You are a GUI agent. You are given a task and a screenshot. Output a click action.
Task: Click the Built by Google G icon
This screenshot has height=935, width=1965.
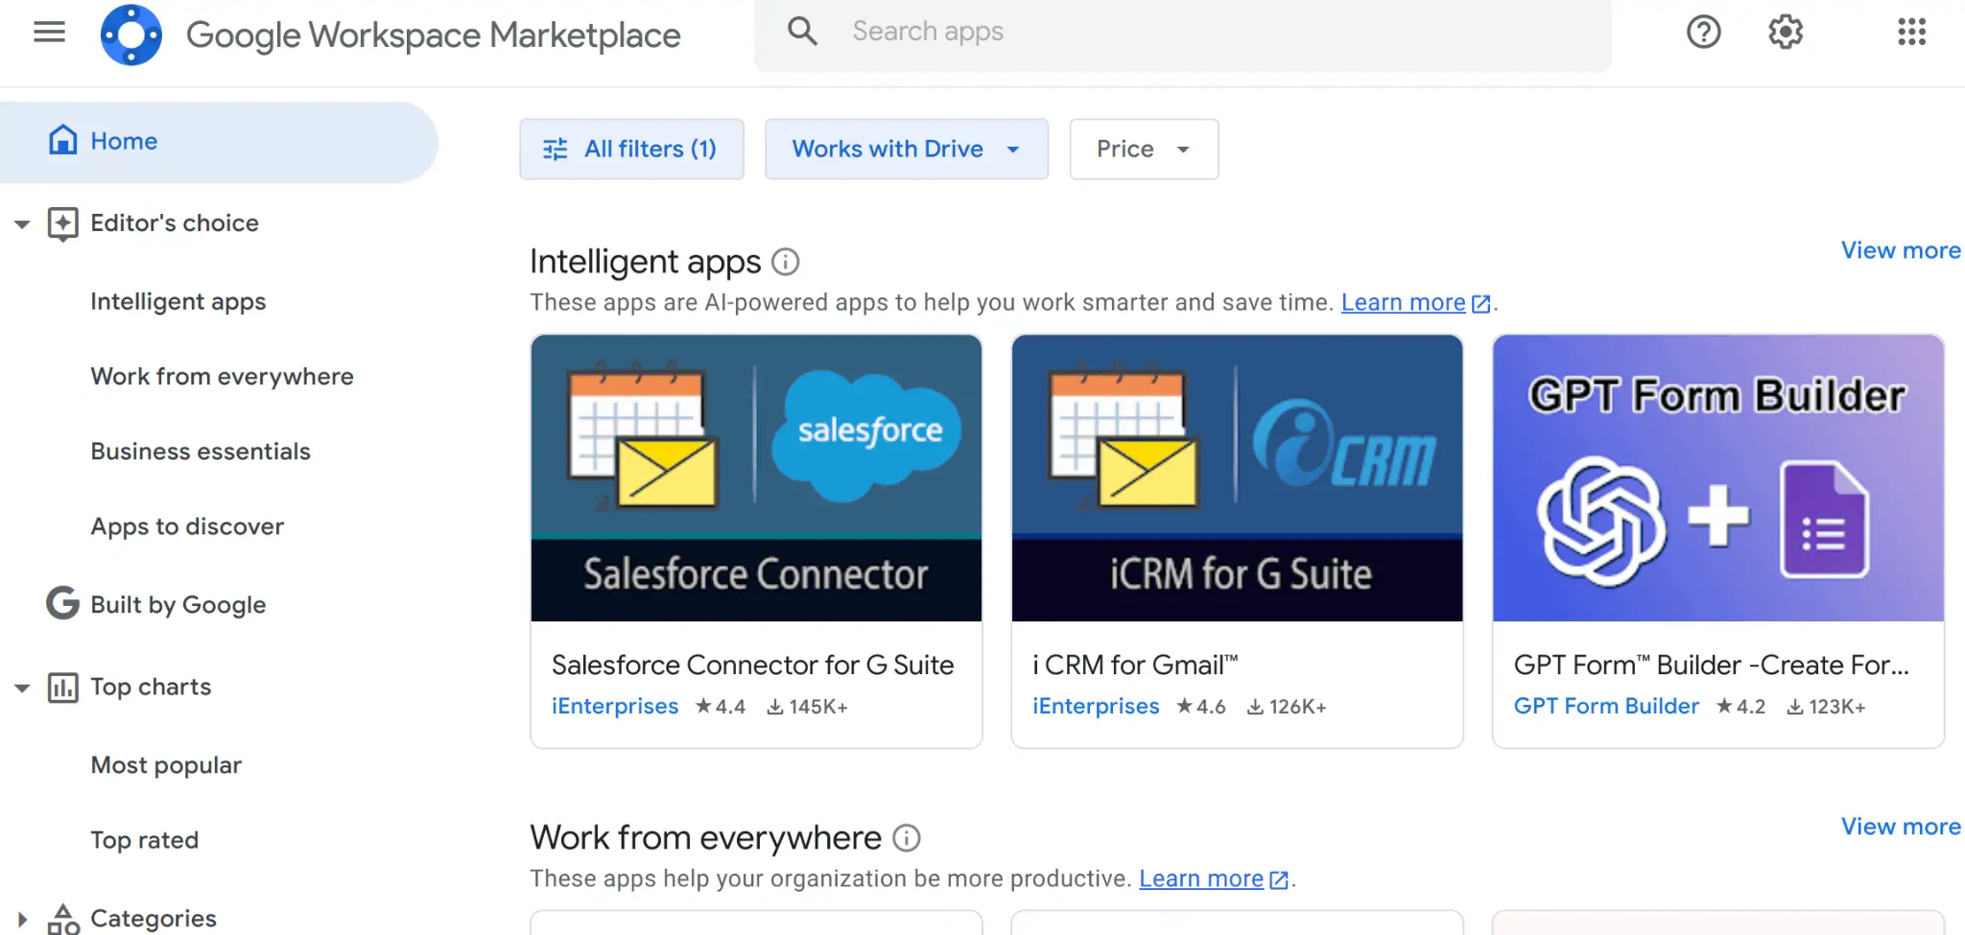coord(62,603)
